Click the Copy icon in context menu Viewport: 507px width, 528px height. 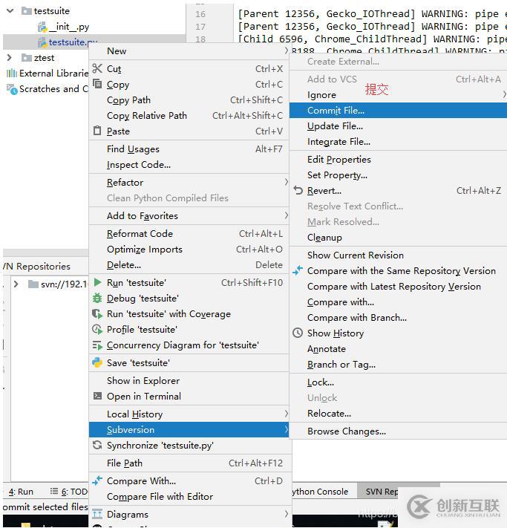[x=97, y=84]
